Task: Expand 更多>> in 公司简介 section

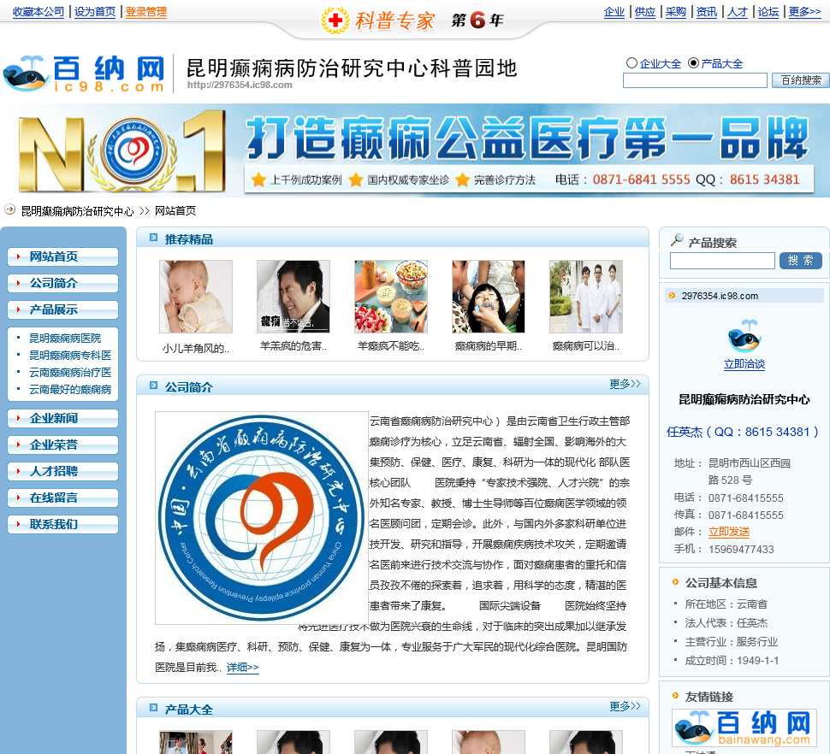Action: pos(625,384)
